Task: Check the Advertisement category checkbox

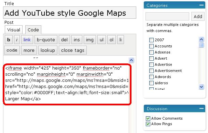Action: pyautogui.click(x=151, y=71)
